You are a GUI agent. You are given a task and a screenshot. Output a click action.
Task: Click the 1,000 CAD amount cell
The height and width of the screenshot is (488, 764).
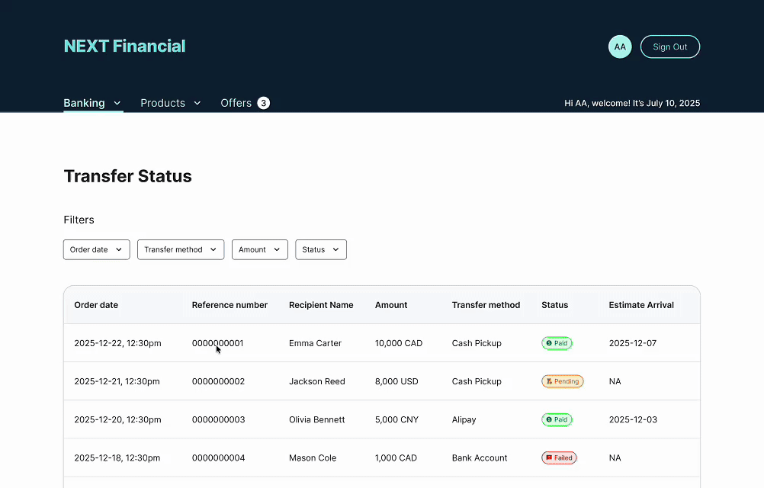tap(396, 458)
